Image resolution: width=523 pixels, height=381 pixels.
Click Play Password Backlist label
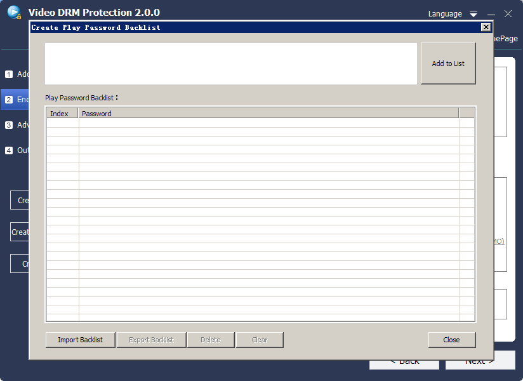tap(81, 98)
